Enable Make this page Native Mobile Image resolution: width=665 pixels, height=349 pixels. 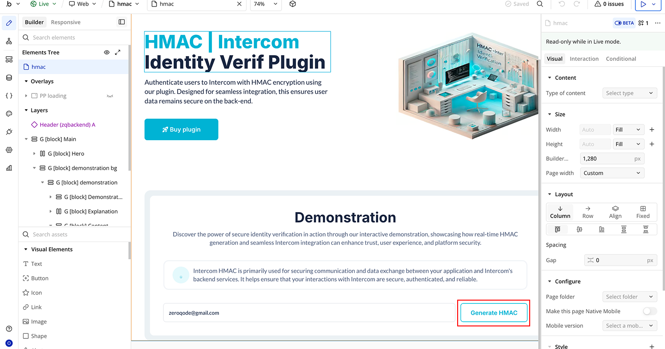[649, 311]
